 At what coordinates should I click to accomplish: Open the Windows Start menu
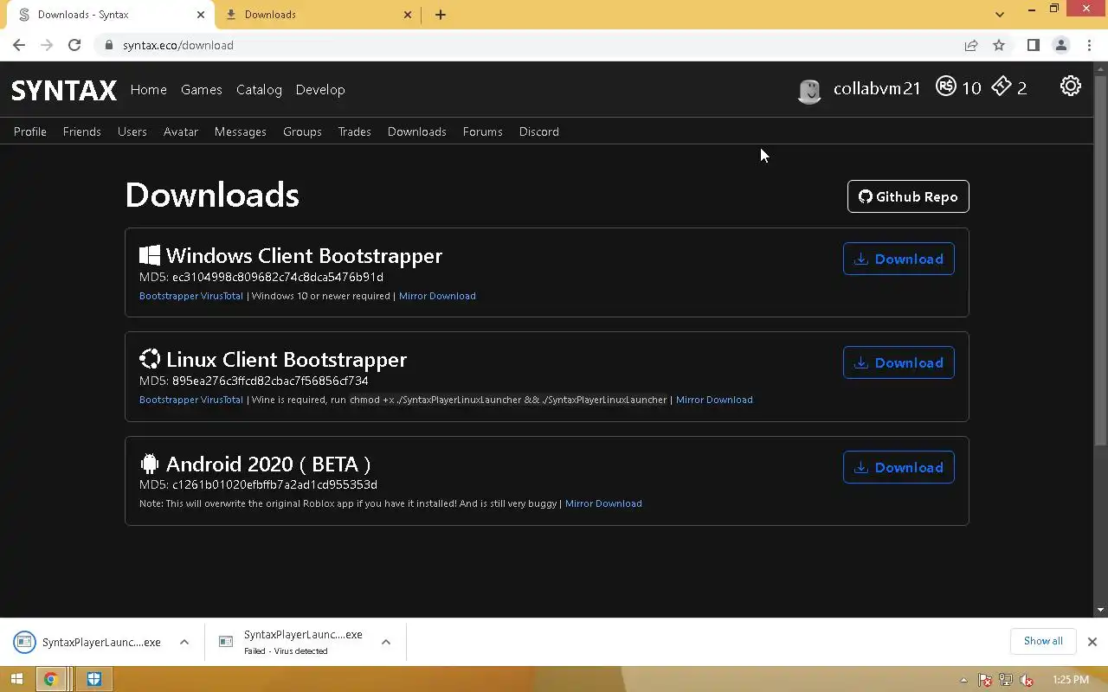16,679
